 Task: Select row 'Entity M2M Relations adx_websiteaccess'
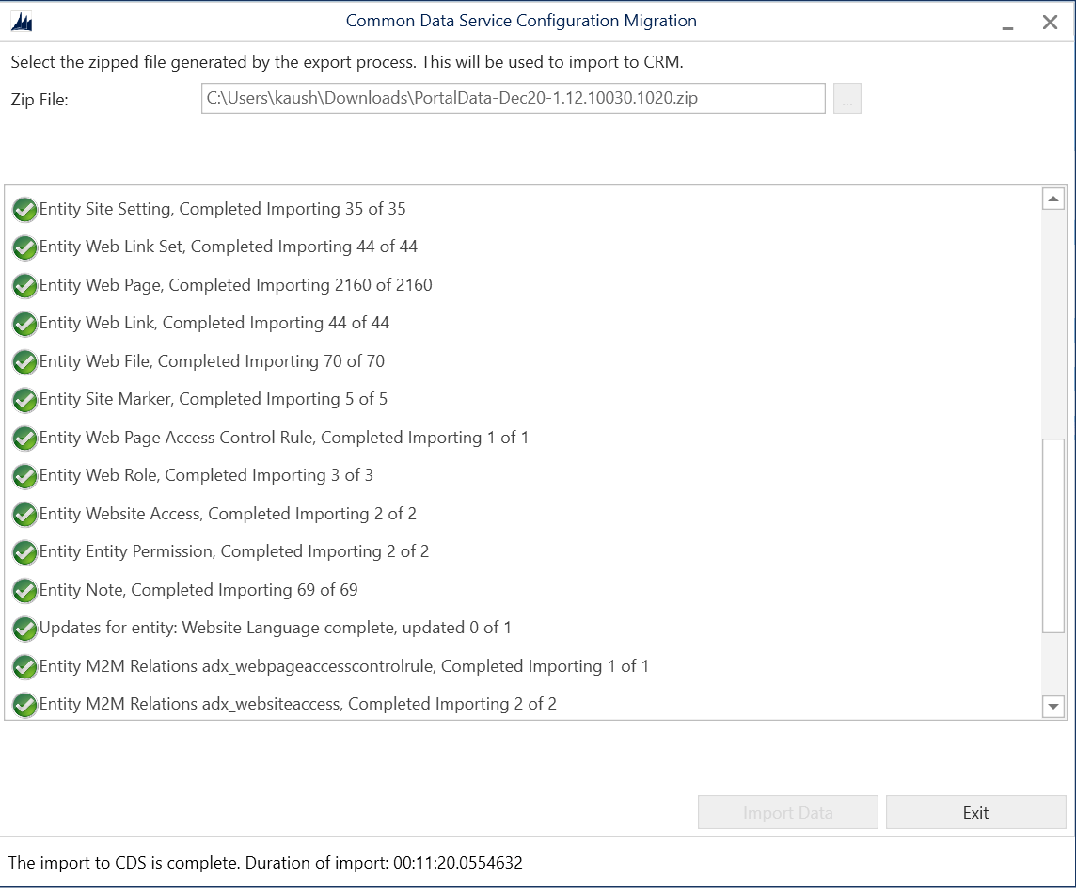297,704
